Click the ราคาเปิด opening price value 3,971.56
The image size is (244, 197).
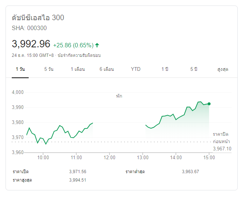pyautogui.click(x=78, y=172)
